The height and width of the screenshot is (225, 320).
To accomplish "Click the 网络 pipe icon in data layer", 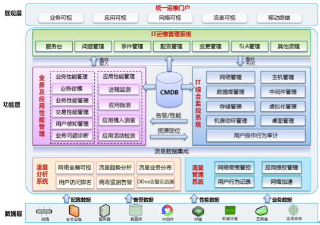I will click(44, 211).
